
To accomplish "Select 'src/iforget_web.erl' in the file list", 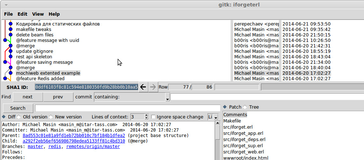I will coord(243,152).
